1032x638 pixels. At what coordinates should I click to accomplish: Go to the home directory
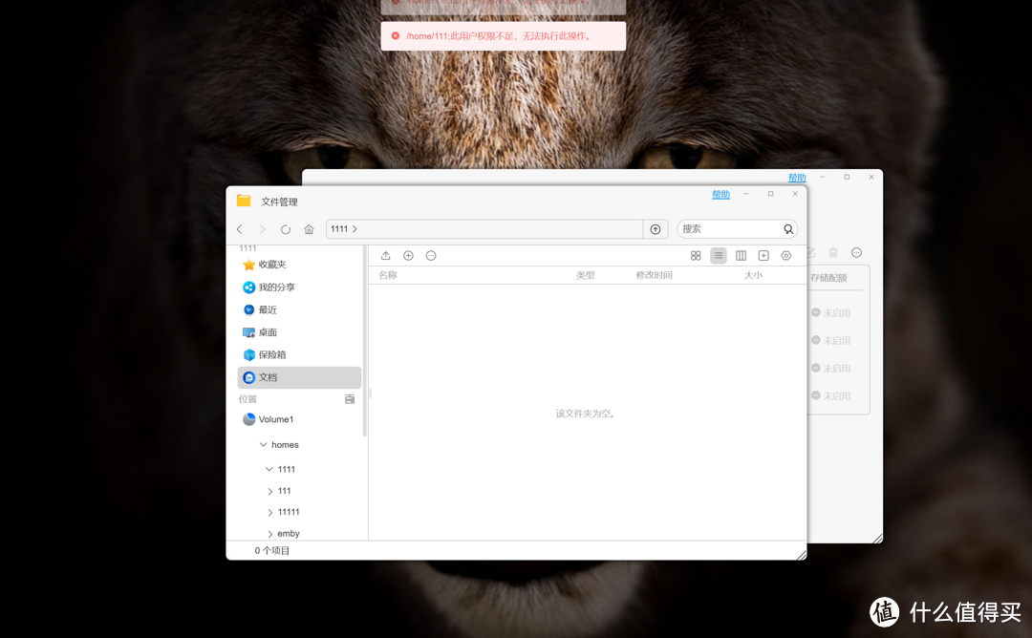point(309,229)
